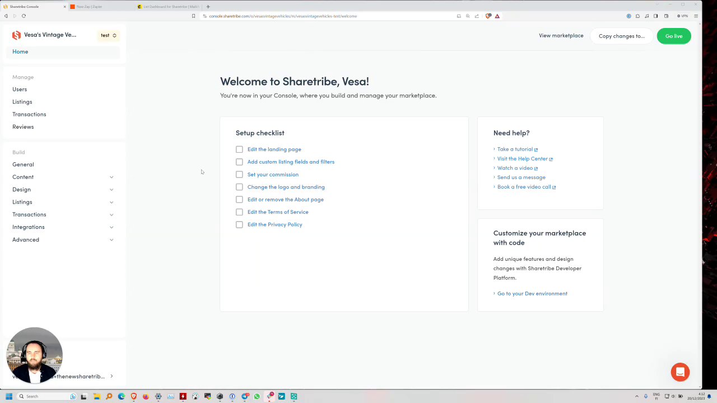
Task: Open the account menu arrow at sidebar bottom
Action: pyautogui.click(x=111, y=376)
